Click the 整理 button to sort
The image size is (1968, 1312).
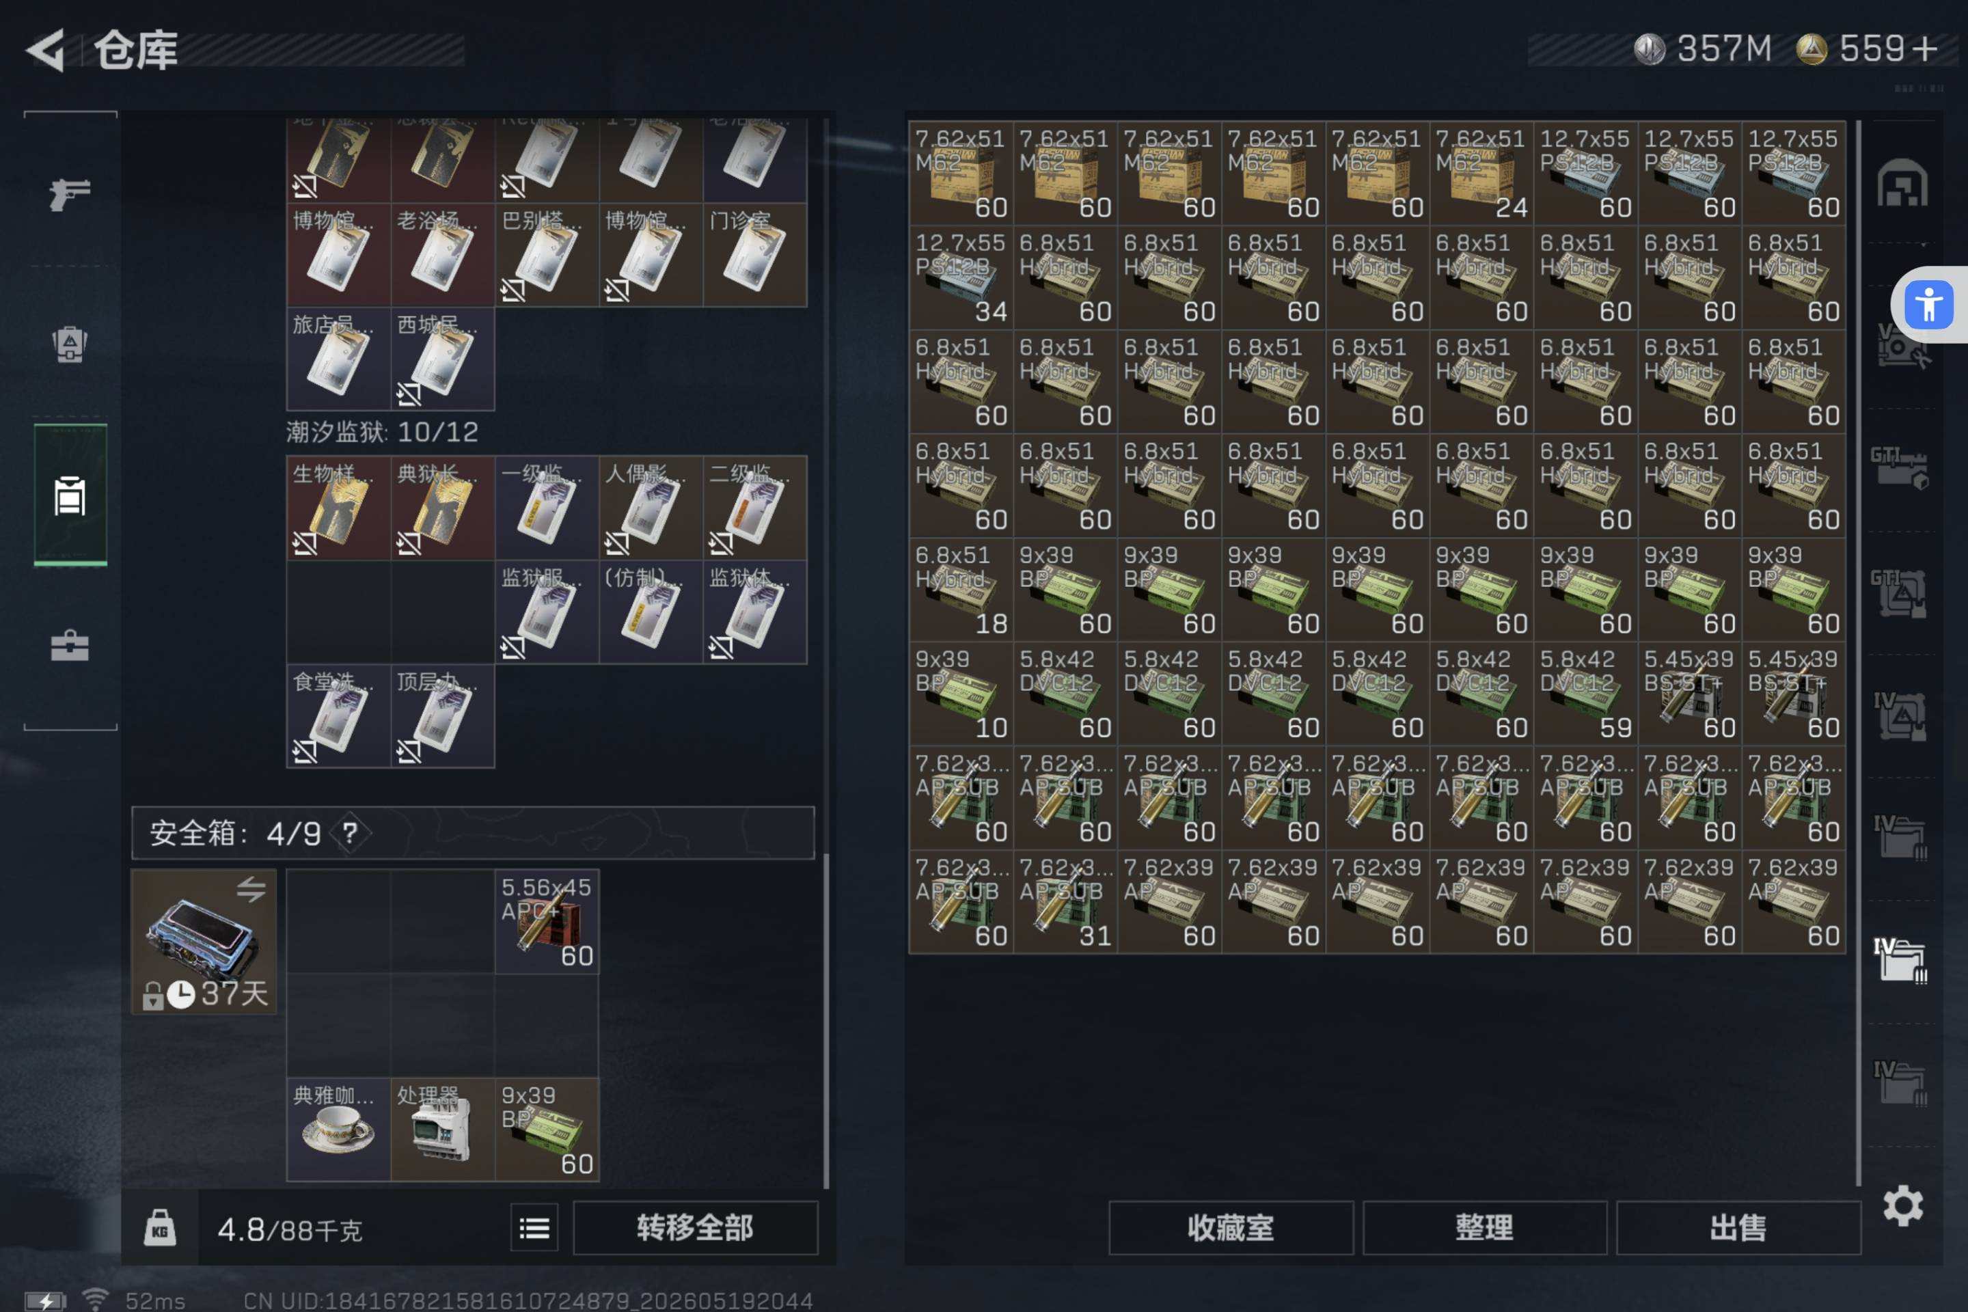point(1484,1229)
